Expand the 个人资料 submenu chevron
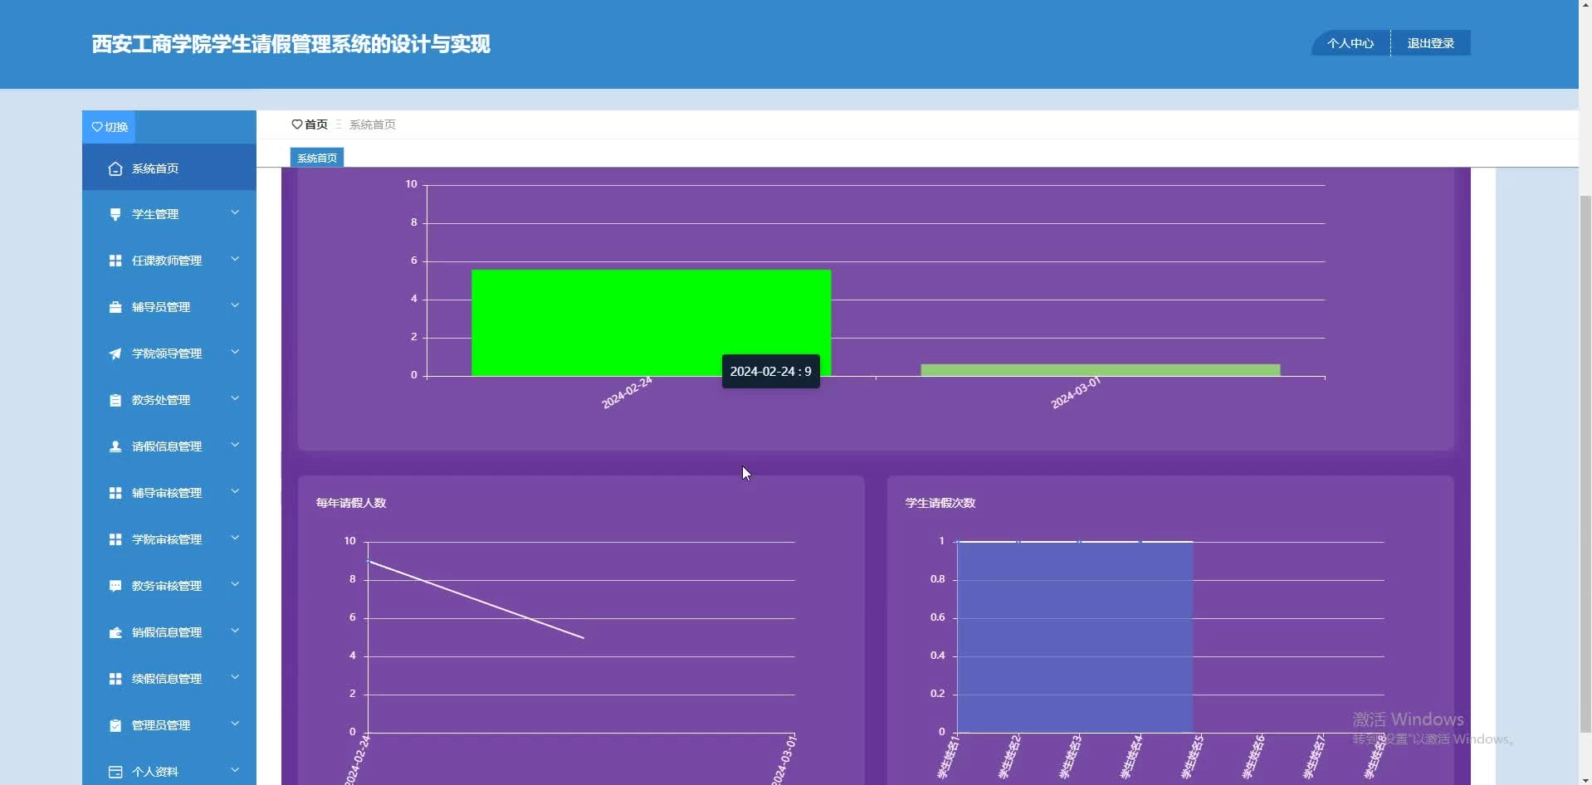 [235, 771]
